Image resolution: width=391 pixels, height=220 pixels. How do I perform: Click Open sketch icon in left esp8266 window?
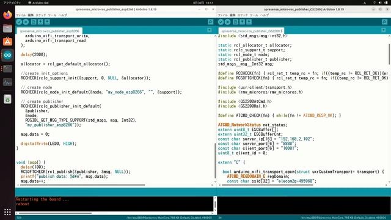[x=40, y=22]
